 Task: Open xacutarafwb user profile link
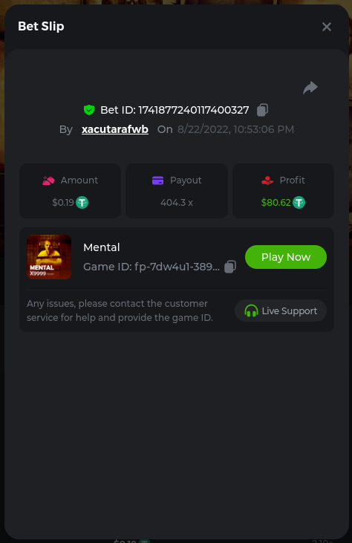tap(115, 129)
